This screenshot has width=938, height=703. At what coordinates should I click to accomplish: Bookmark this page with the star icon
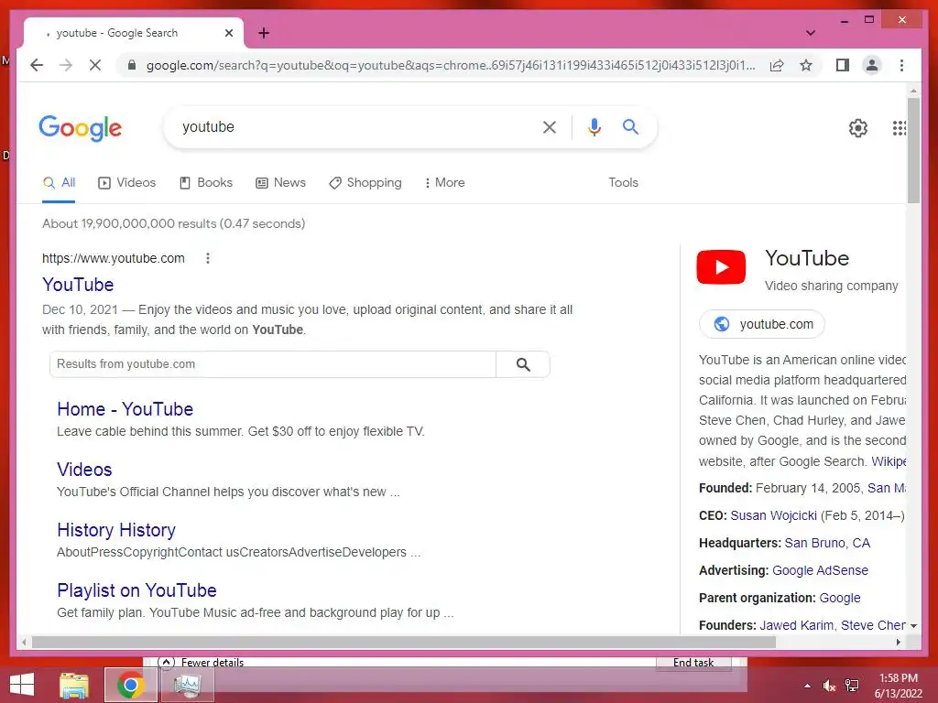pos(806,65)
